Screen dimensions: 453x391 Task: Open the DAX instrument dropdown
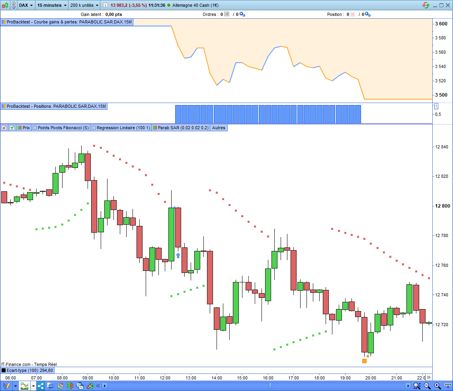26,5
